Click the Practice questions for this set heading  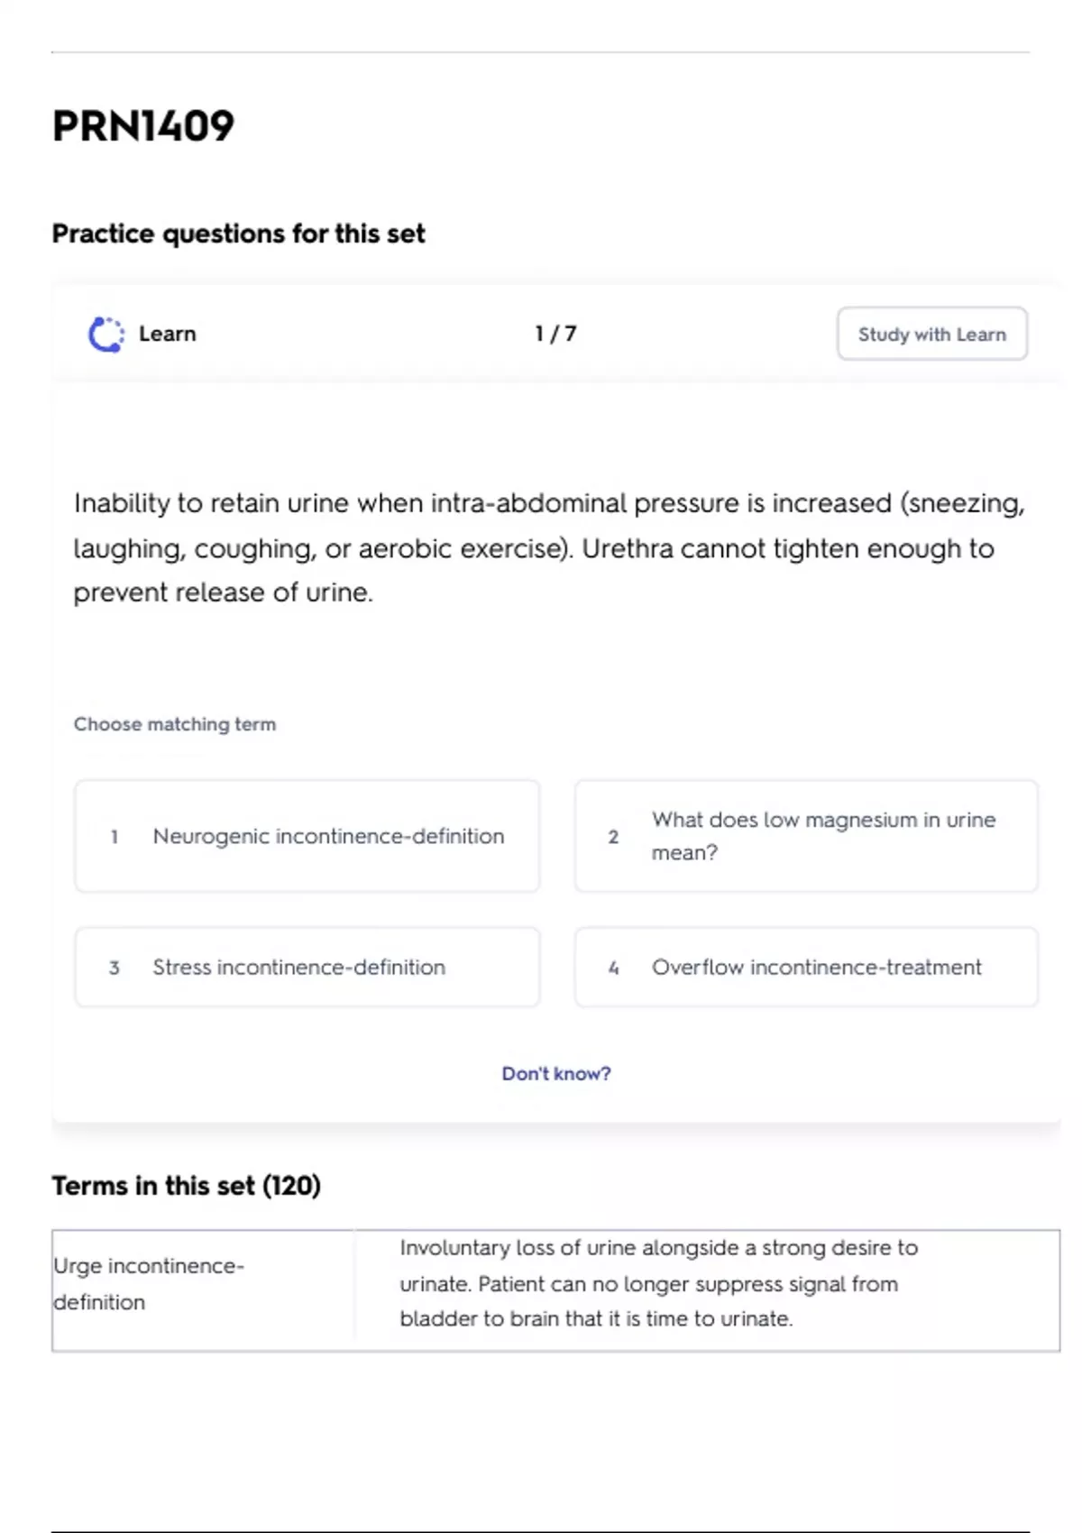click(238, 234)
